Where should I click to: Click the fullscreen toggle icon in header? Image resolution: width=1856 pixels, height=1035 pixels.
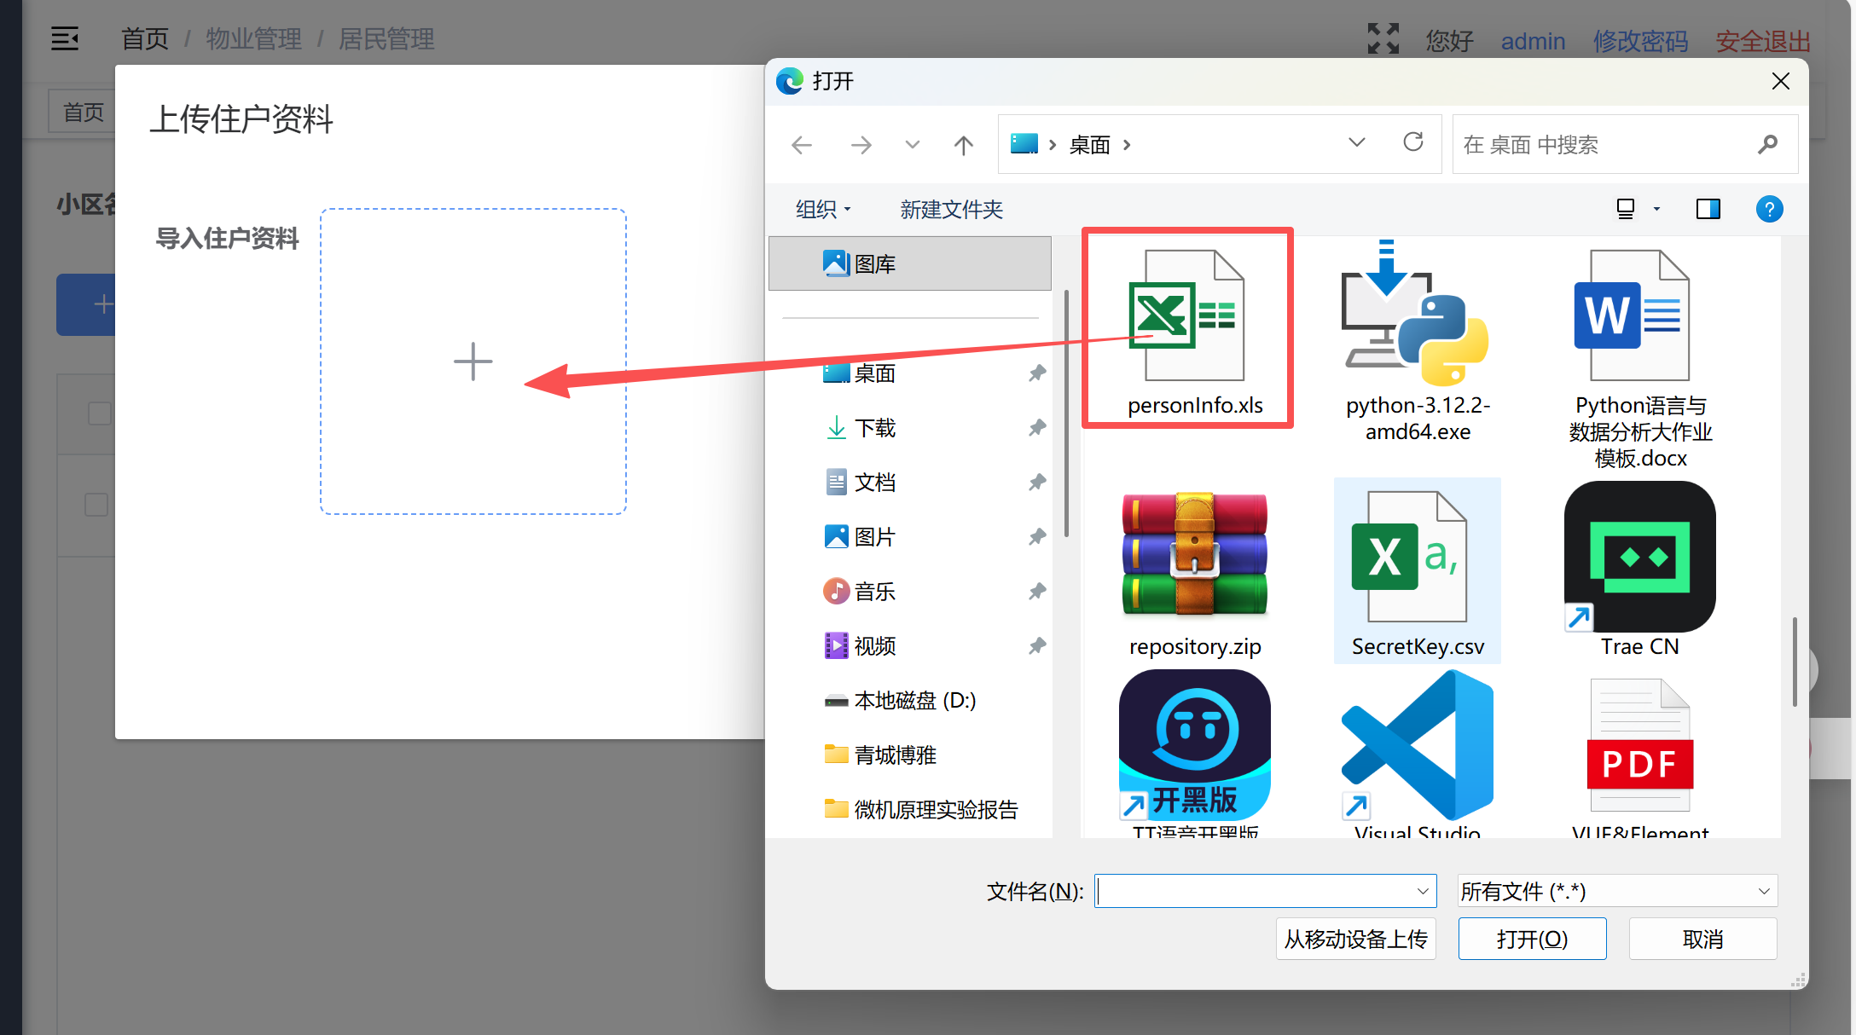[1383, 39]
